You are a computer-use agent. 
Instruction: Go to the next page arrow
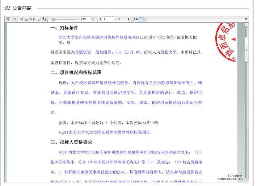pyautogui.click(x=129, y=19)
